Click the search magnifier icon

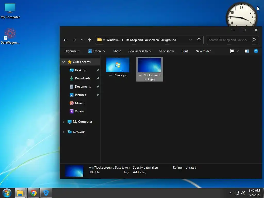[254, 40]
